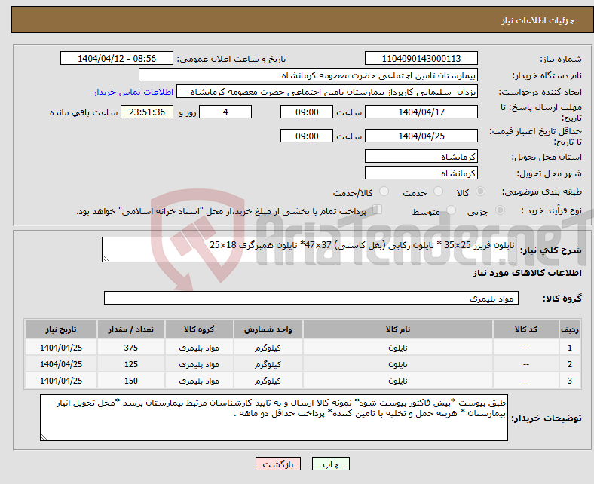The width and height of the screenshot is (594, 484).
Task: Select the کالا/خدمت radio button
Action: tap(384, 191)
